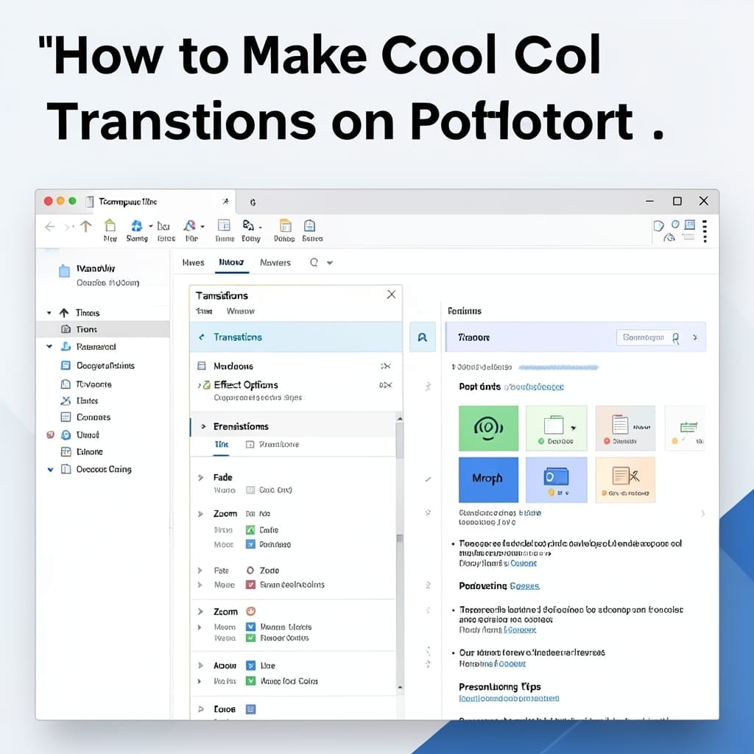
Task: Choose the Depooo transition tile
Action: 557,428
